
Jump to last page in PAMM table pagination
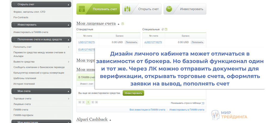point(96,102)
